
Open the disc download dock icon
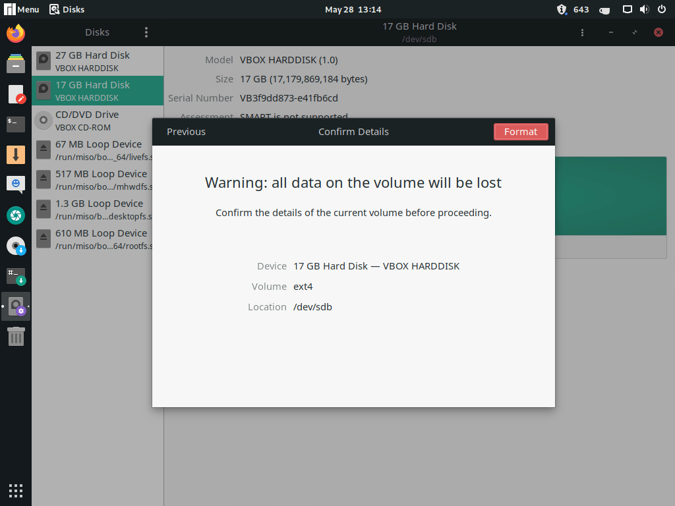(16, 246)
